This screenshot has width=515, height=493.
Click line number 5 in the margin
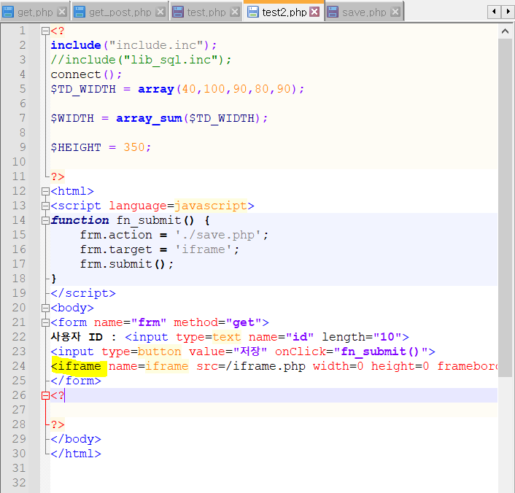tap(23, 89)
